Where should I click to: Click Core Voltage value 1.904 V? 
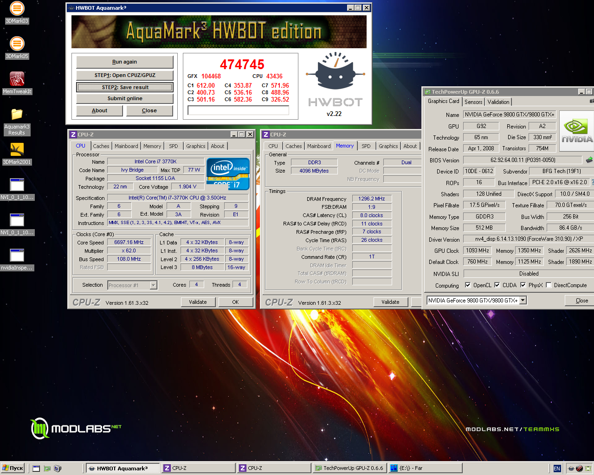[x=187, y=186]
